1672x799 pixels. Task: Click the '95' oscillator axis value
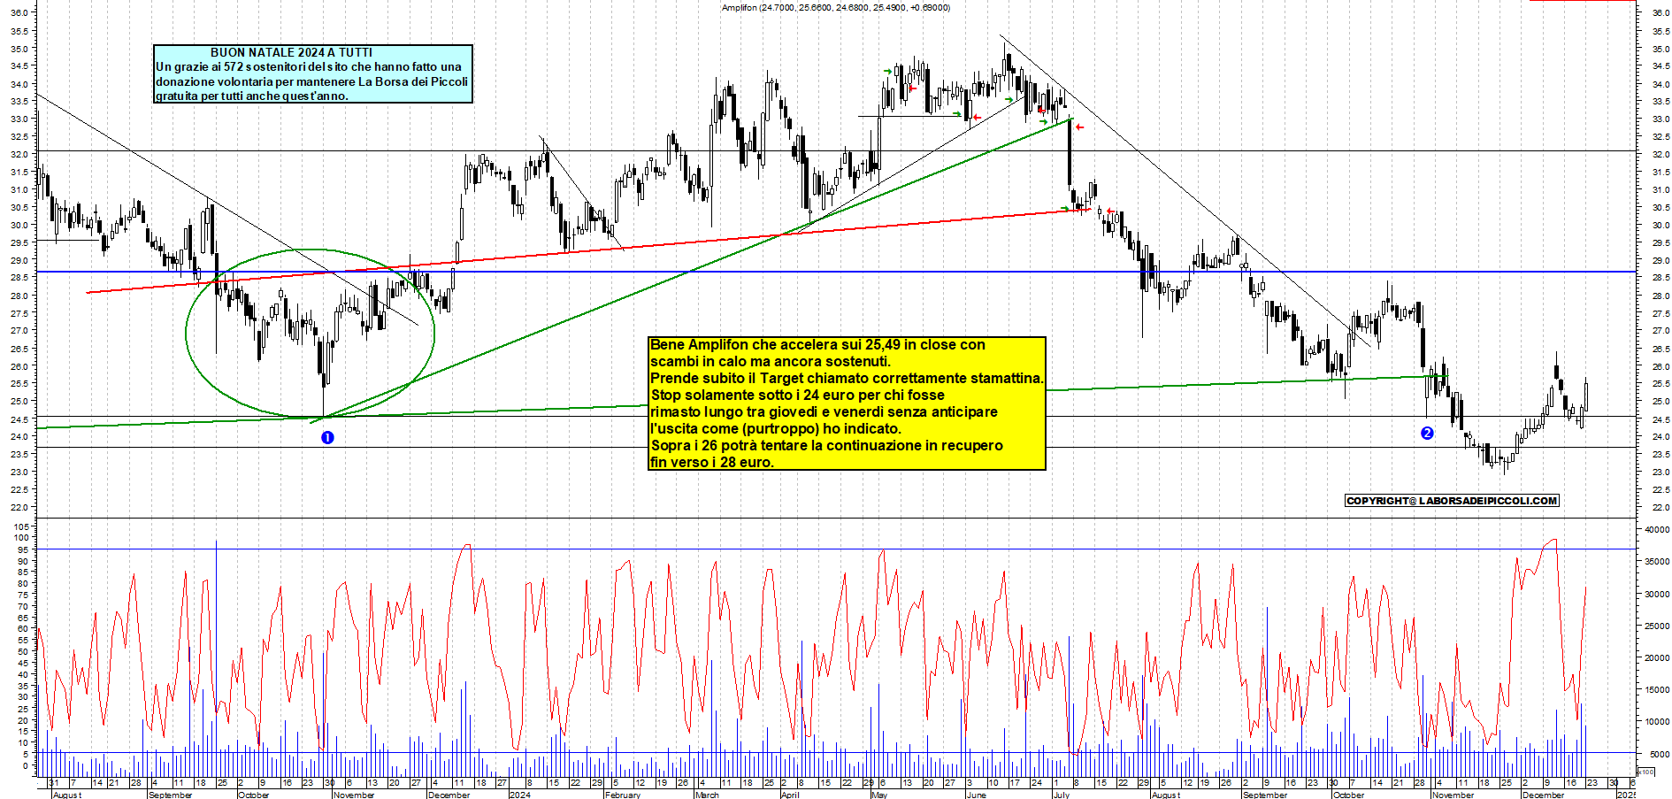pyautogui.click(x=24, y=549)
